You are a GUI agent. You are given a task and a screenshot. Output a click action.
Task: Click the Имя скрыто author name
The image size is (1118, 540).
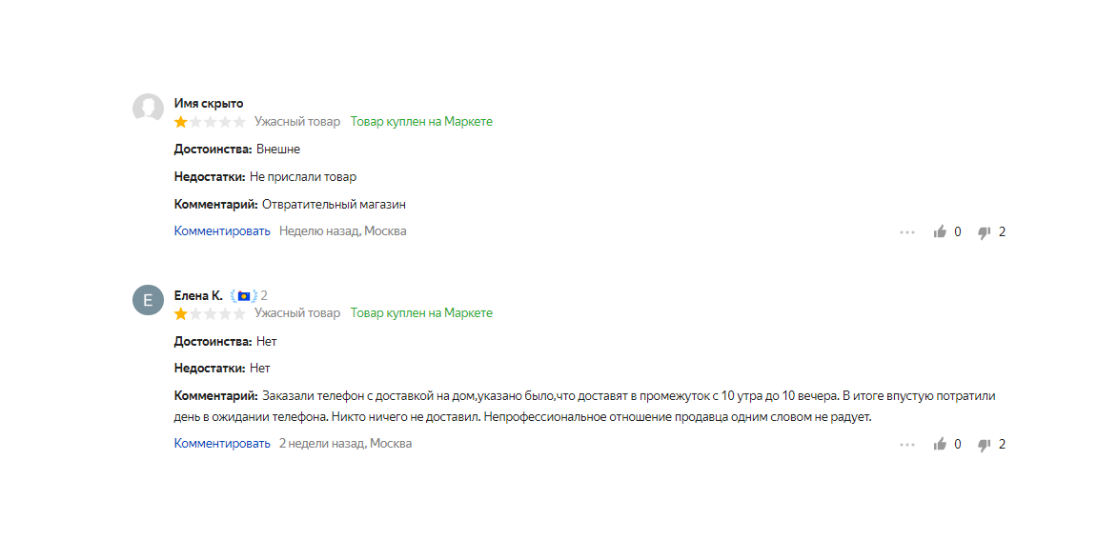point(208,103)
